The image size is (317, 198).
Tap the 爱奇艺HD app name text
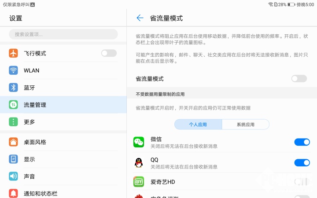(163, 182)
